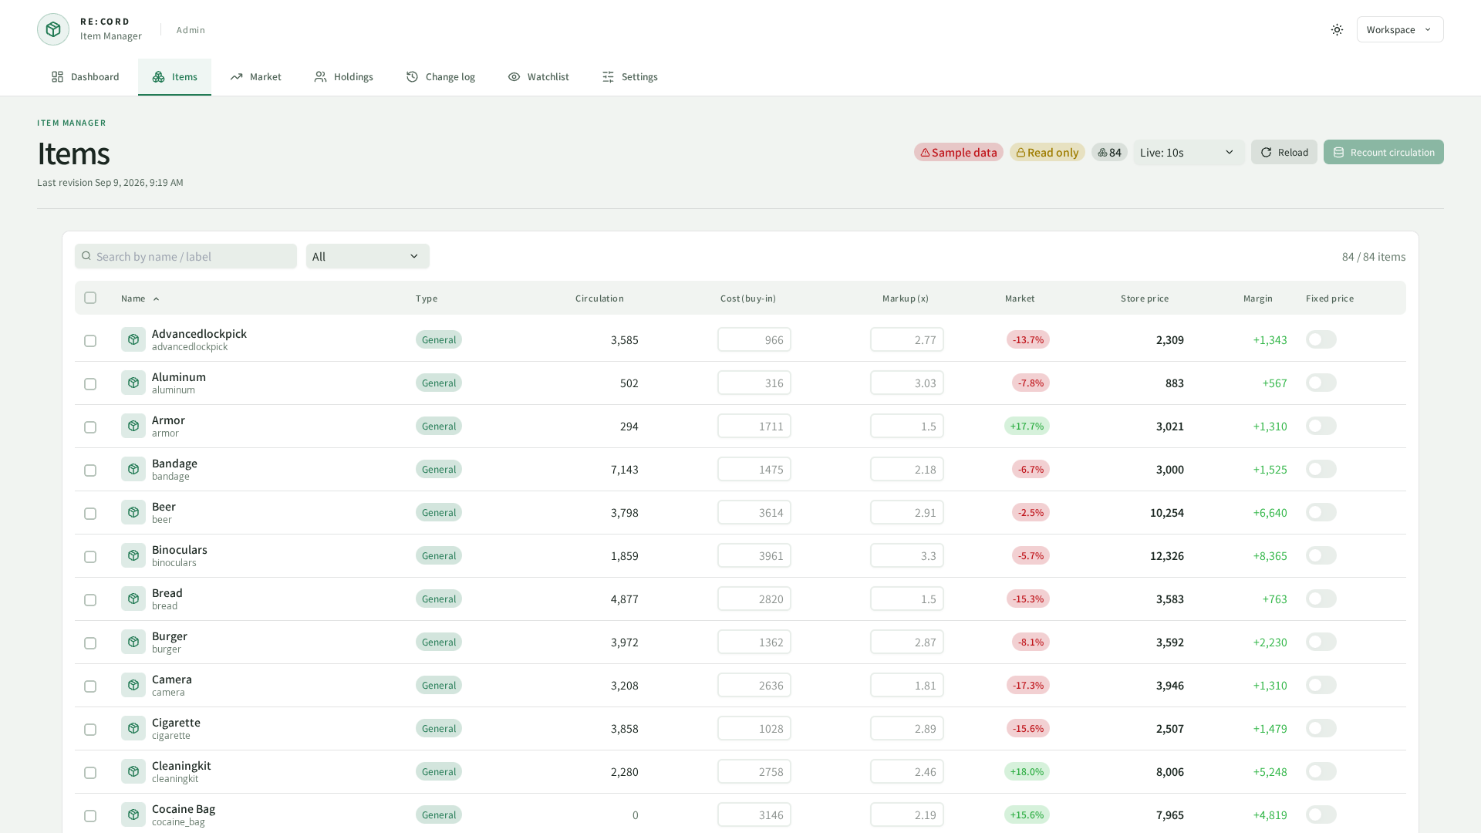The image size is (1481, 833).
Task: Click the 84 items count badge
Action: 1109,152
